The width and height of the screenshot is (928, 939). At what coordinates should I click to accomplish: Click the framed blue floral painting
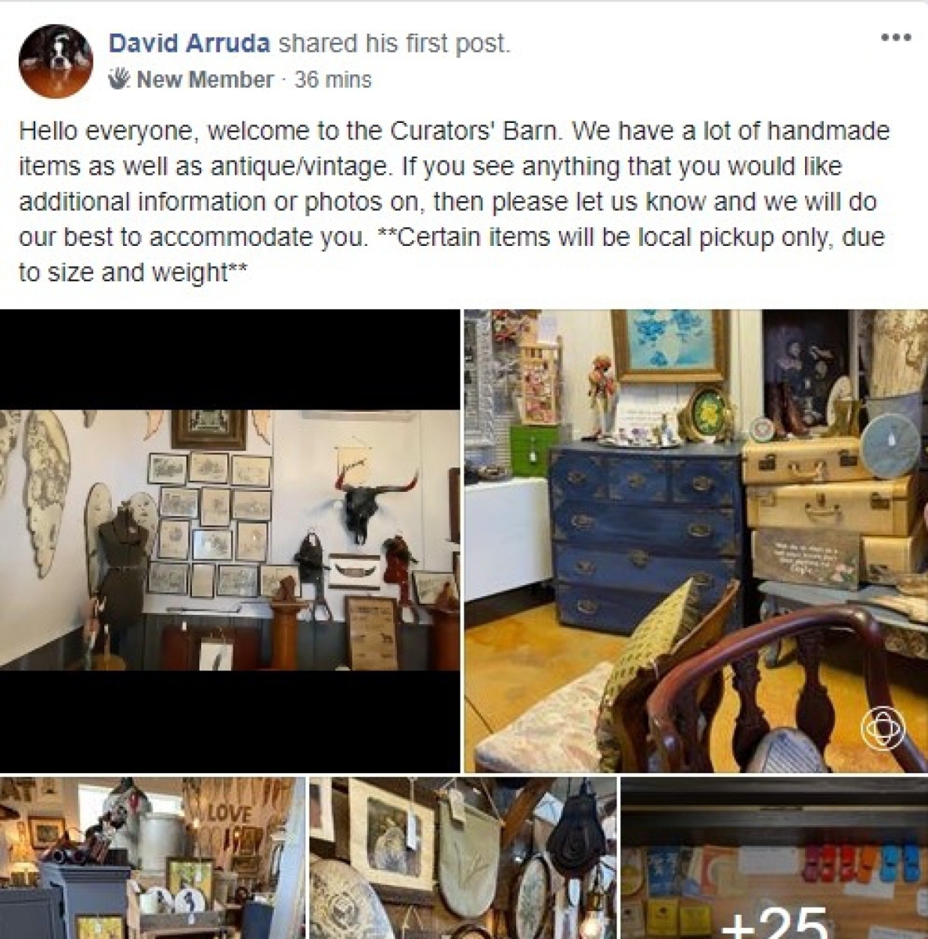[x=670, y=345]
